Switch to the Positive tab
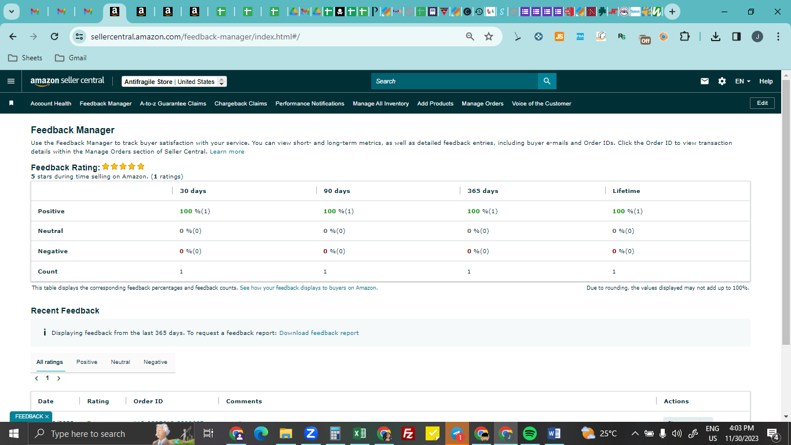791x445 pixels. pyautogui.click(x=87, y=362)
